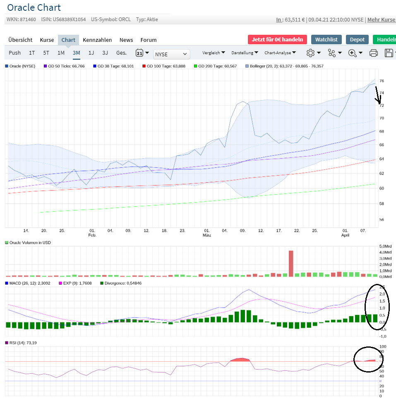Screen dimensions: 396x399
Task: Click the zoom magnifier icon
Action: click(x=352, y=53)
